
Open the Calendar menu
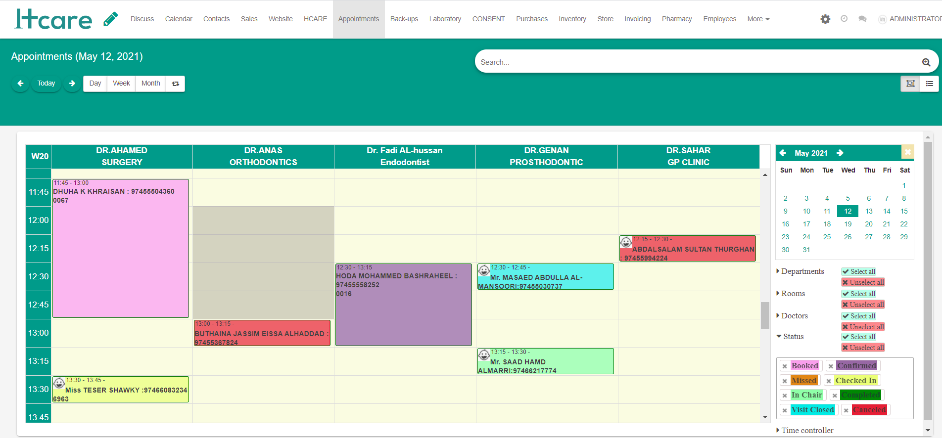tap(179, 19)
